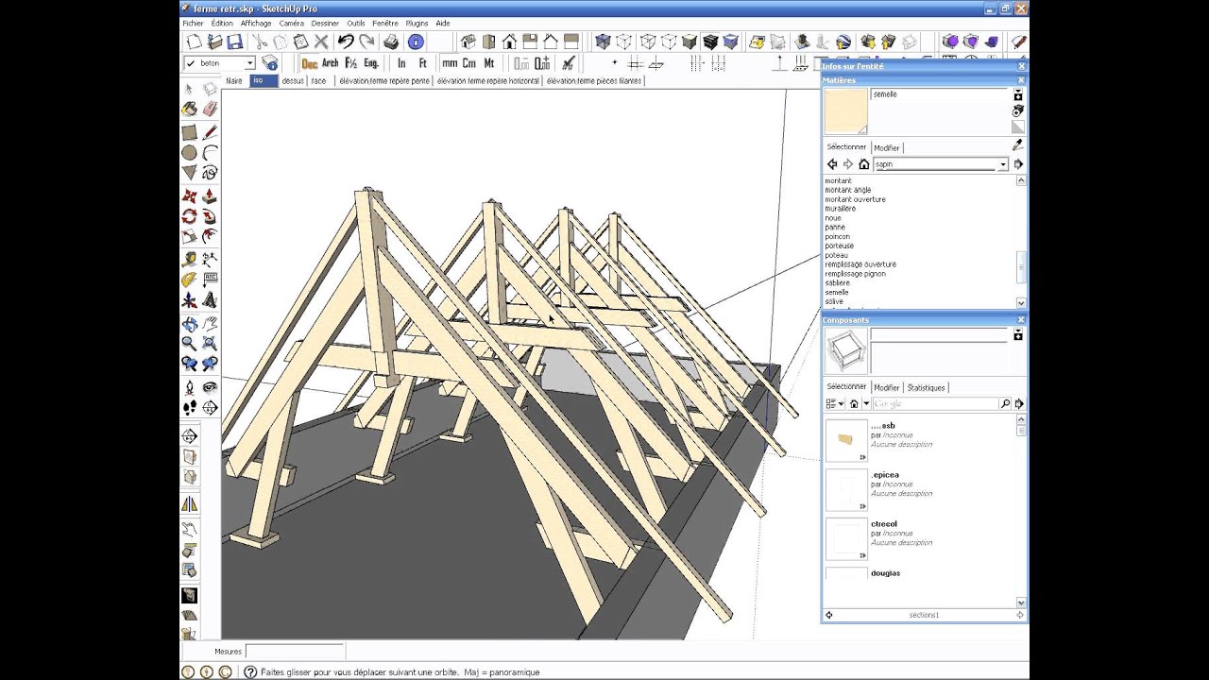Switch units to Cm
This screenshot has height=680, width=1209.
468,63
